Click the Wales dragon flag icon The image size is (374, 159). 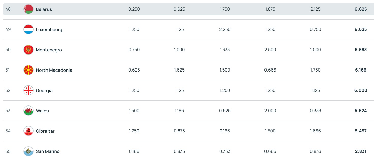click(28, 111)
